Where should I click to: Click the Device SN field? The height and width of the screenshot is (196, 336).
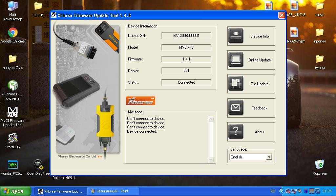coord(186,36)
